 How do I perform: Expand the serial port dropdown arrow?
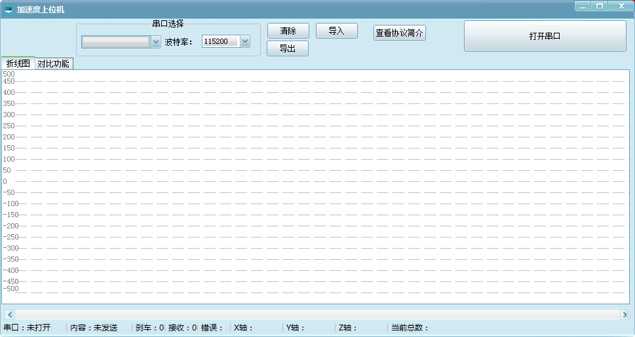156,42
